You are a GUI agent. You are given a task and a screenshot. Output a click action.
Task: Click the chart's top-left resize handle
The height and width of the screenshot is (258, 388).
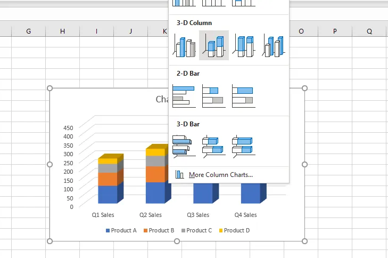click(50, 88)
